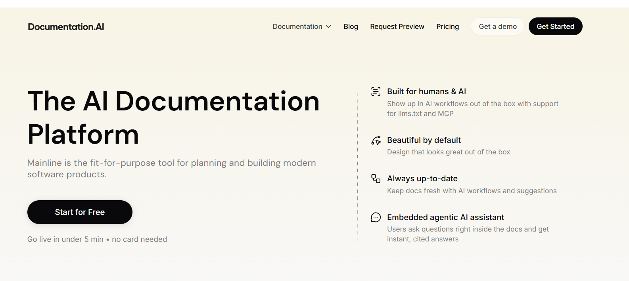Click the Beautiful by default pen icon

pyautogui.click(x=376, y=140)
